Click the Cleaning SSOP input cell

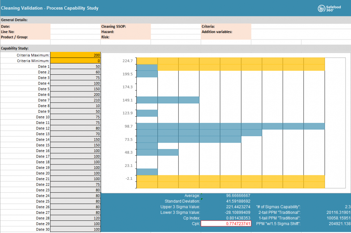[175, 26]
